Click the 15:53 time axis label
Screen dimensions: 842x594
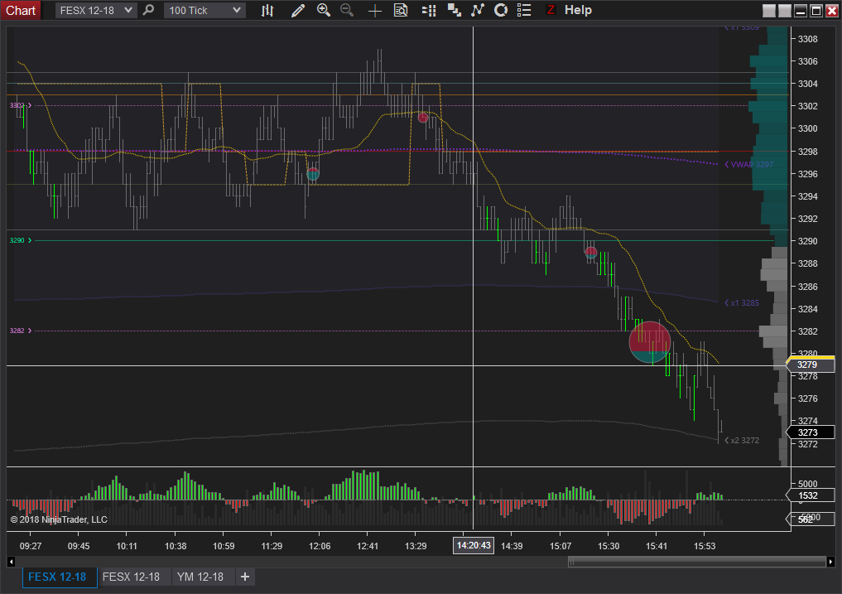click(x=705, y=546)
